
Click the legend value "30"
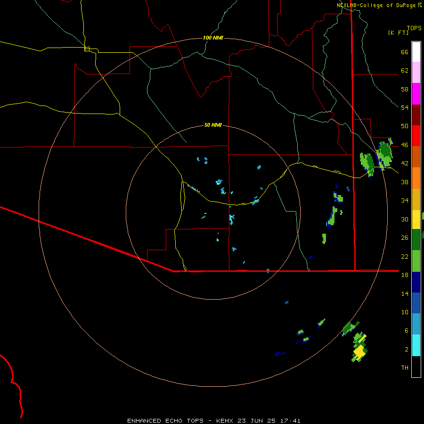(x=405, y=219)
